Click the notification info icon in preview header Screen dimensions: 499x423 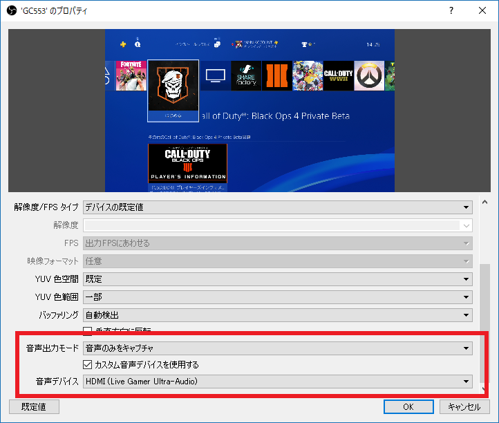[138, 44]
